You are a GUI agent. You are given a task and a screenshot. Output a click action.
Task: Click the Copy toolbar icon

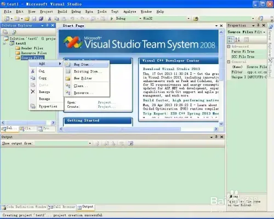coord(56,19)
